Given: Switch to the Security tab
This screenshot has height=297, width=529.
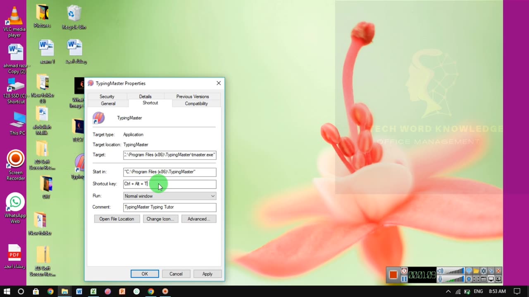Looking at the screenshot, I should click(107, 97).
